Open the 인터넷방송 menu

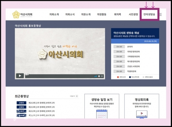coord(149,14)
